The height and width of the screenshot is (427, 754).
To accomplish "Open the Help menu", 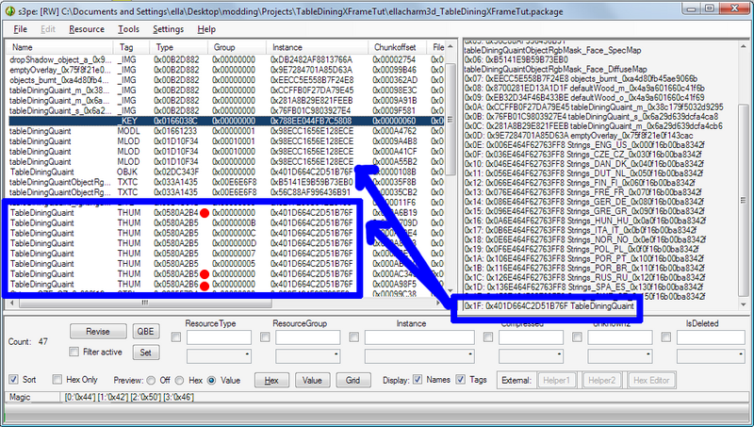I will pyautogui.click(x=206, y=29).
